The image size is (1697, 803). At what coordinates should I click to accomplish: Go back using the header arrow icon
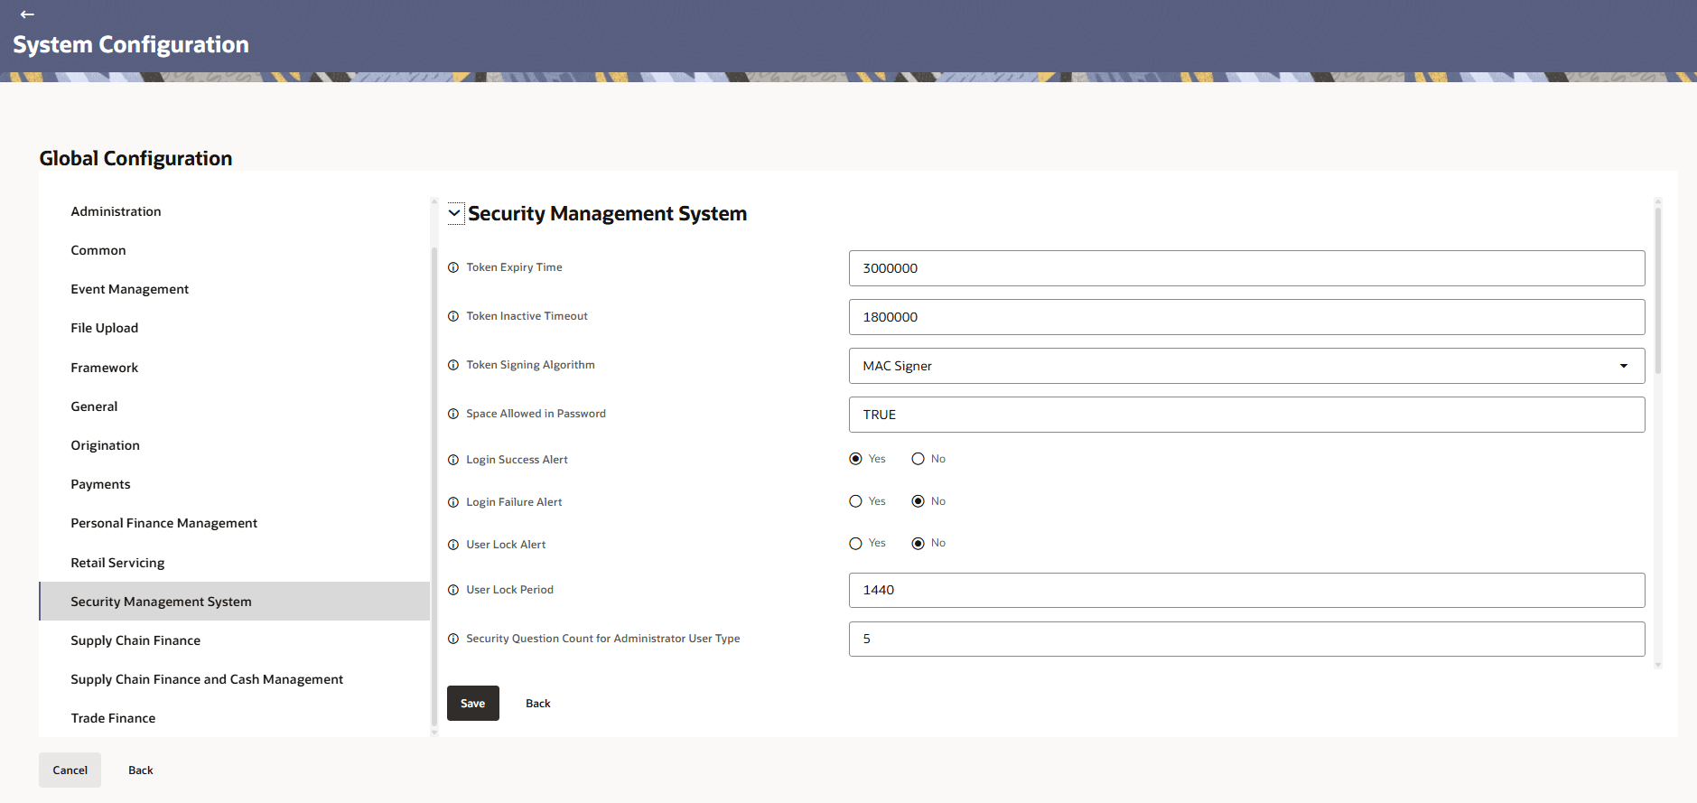(x=27, y=14)
